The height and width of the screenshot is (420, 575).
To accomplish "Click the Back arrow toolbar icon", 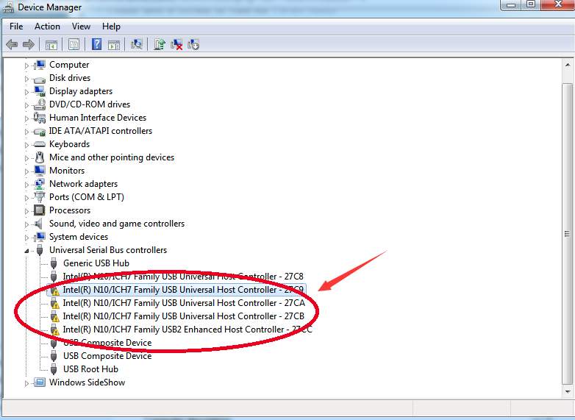I will (x=12, y=44).
